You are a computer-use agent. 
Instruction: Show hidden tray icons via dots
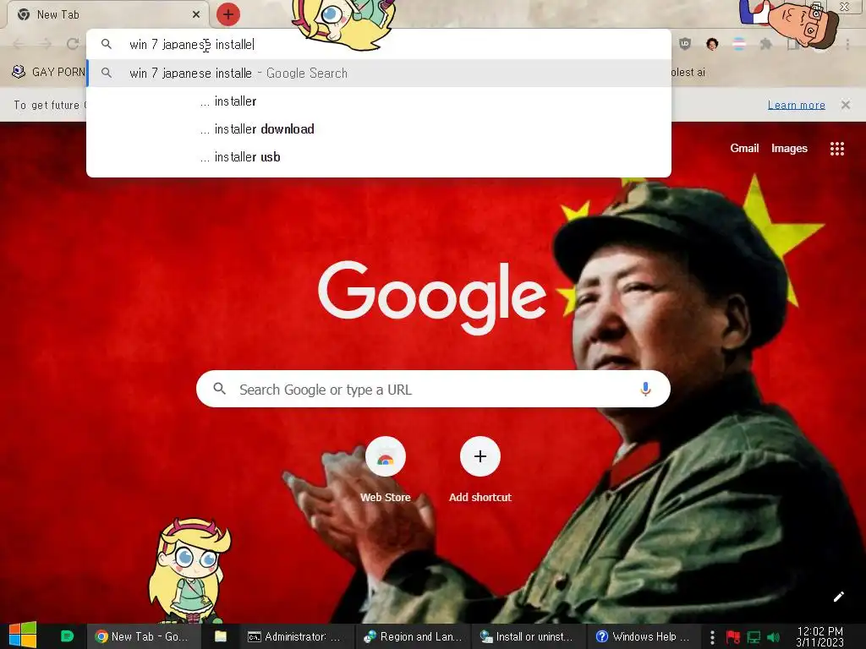click(712, 637)
